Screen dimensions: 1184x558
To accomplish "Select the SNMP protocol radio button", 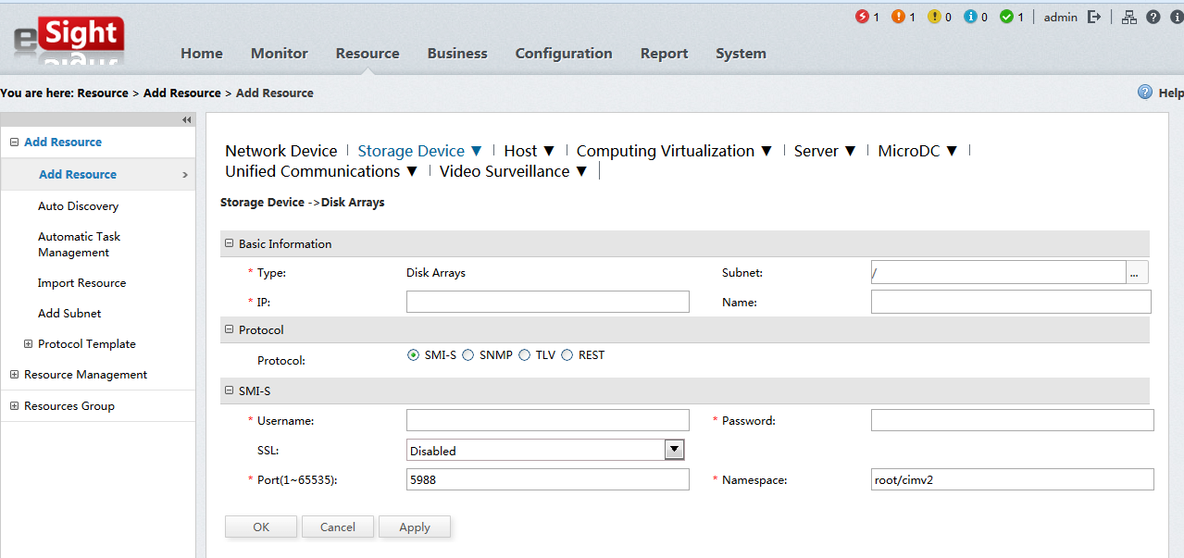I will (x=468, y=355).
